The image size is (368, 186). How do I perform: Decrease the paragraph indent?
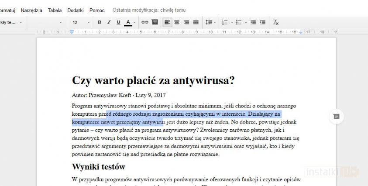pos(253,22)
